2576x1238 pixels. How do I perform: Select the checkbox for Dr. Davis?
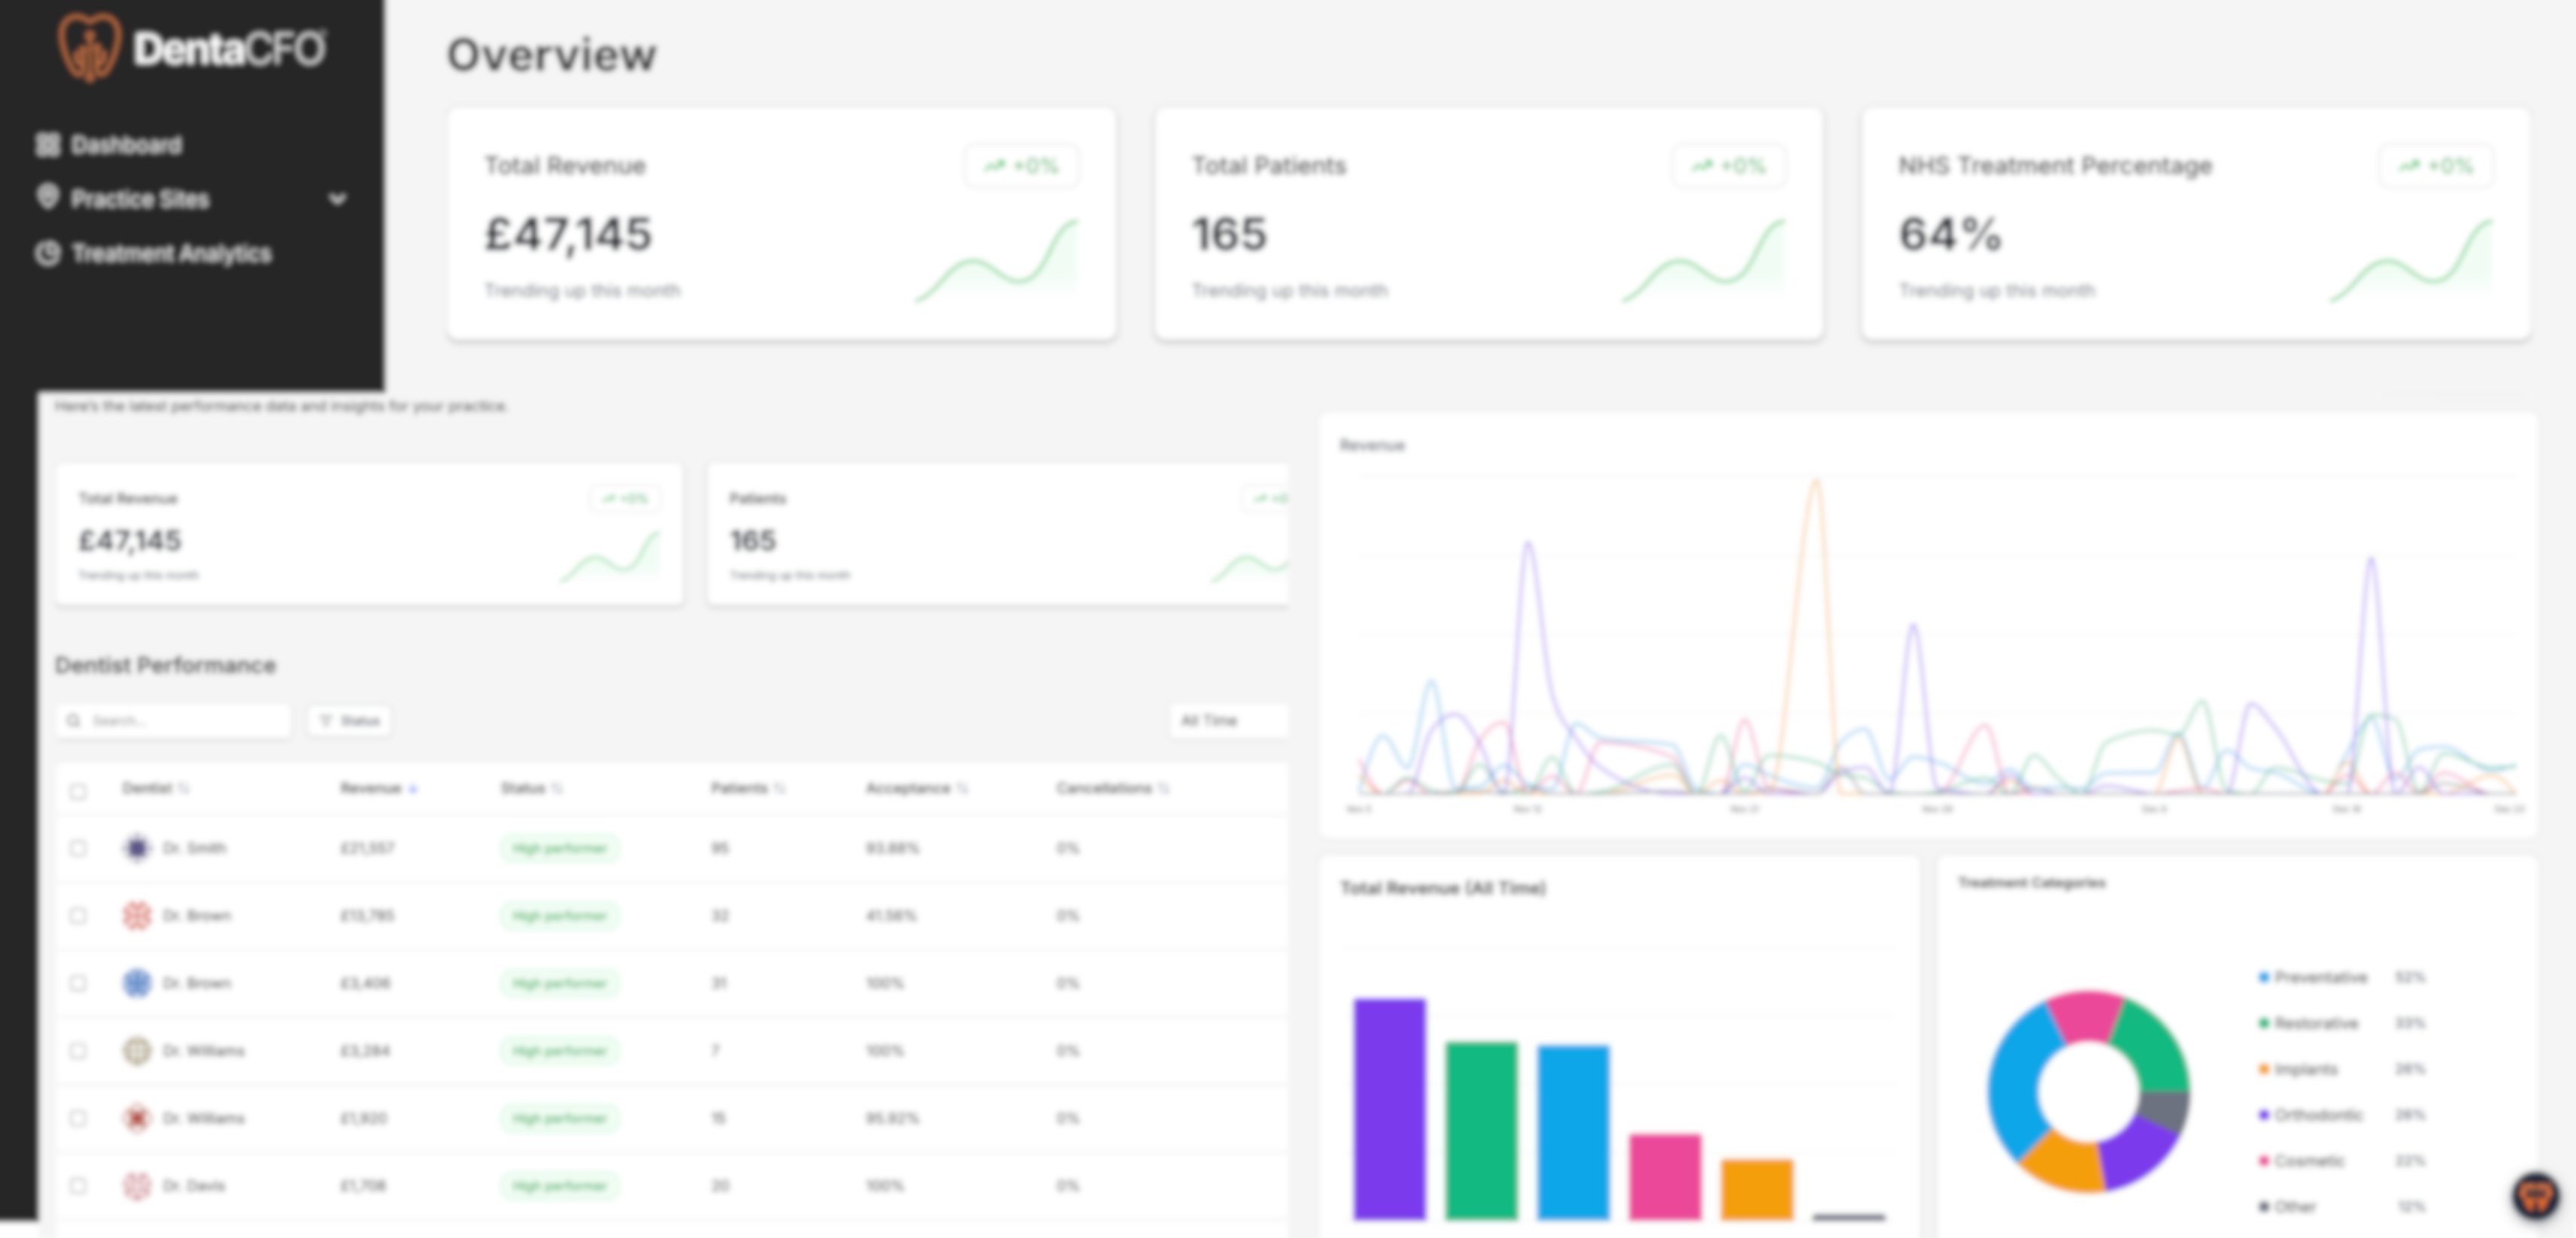[78, 1186]
